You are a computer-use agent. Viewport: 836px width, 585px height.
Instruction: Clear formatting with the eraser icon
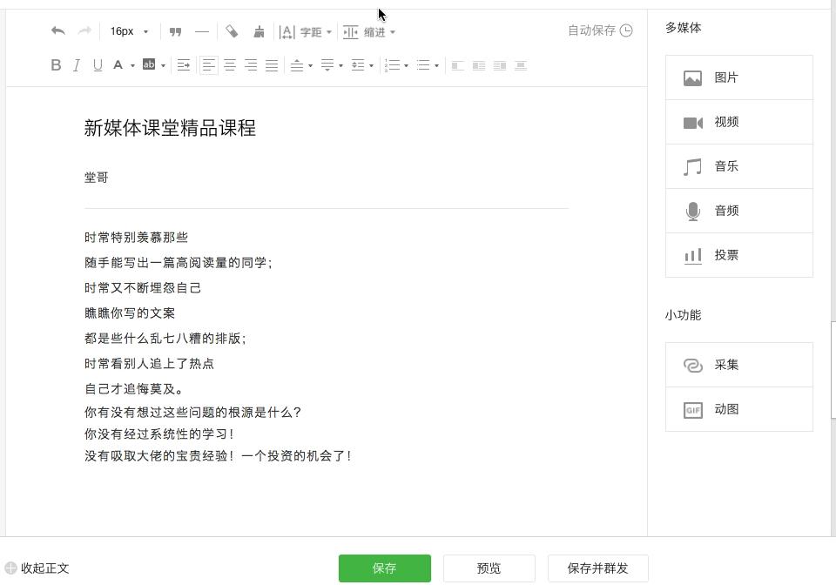click(232, 30)
